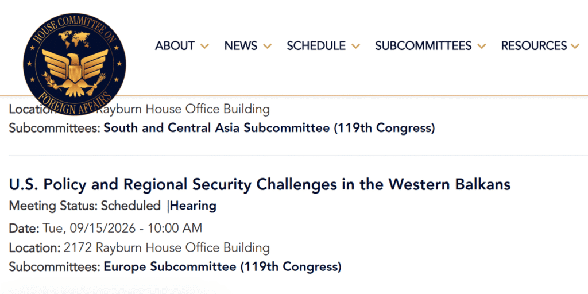Expand the chevron beside SCHEDULE
Viewport: 588px width, 294px height.
pos(355,47)
